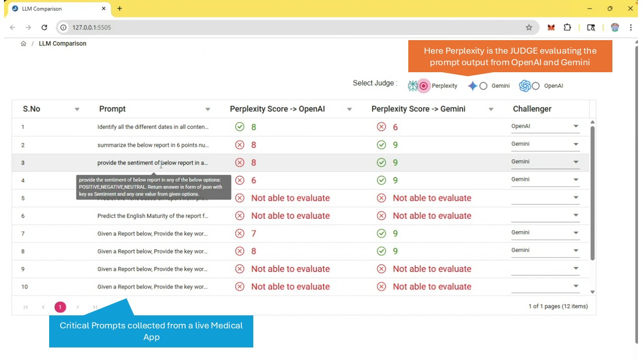
Task: Reload the browser page
Action: [44, 28]
